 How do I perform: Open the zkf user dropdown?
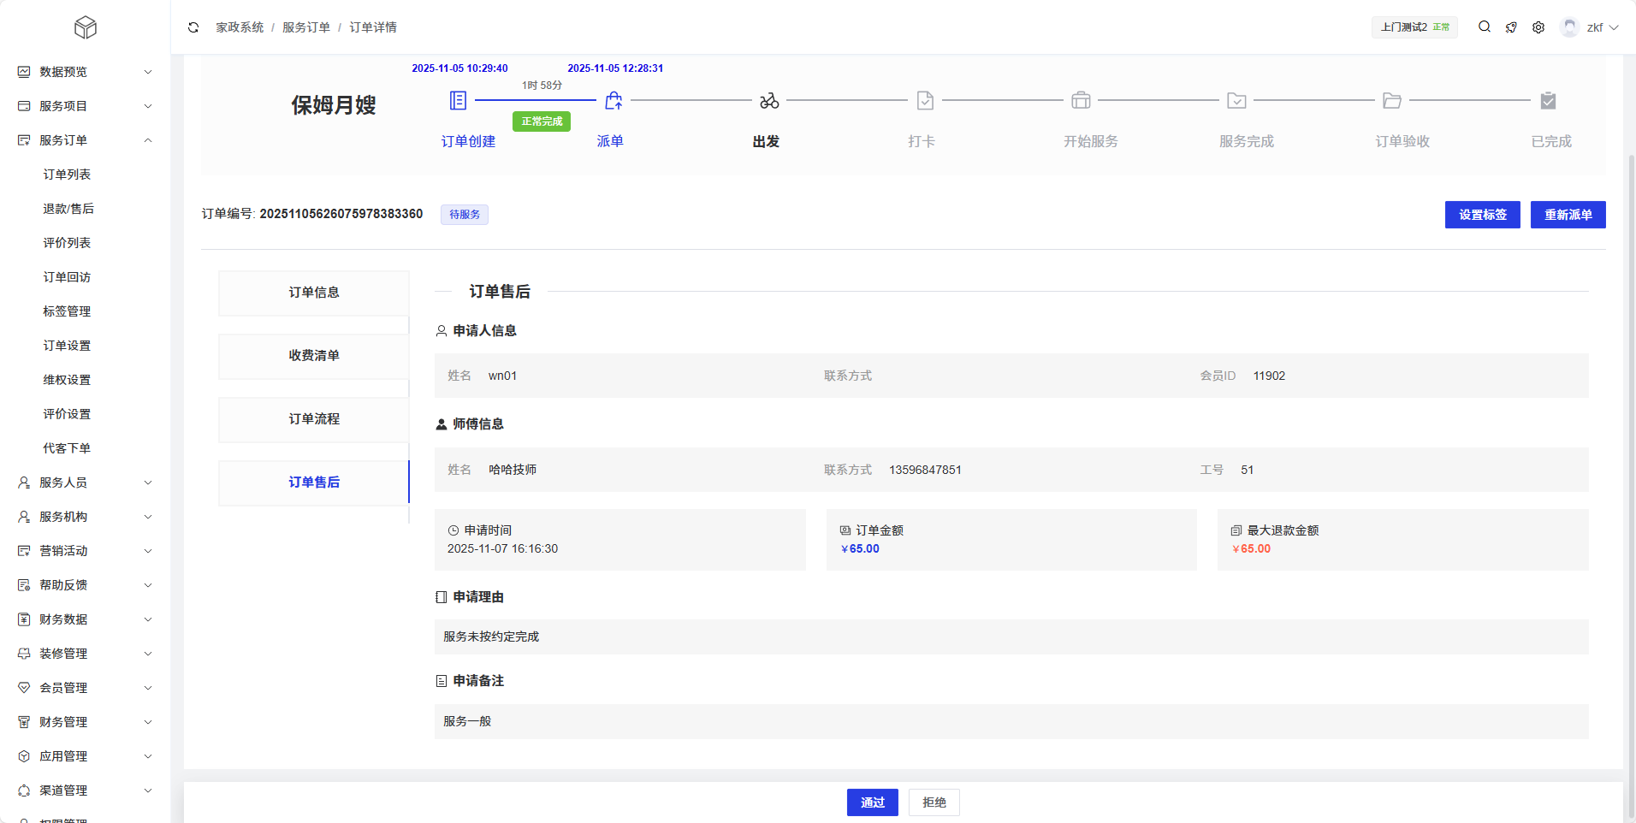(x=1592, y=27)
